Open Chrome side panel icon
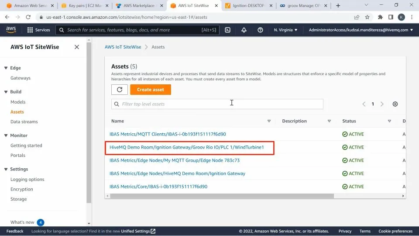Viewport: 419px width, 236px height. pos(391,17)
